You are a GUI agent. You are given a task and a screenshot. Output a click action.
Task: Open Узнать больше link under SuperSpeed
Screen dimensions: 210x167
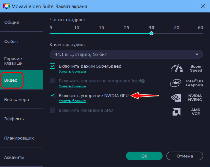(72, 72)
